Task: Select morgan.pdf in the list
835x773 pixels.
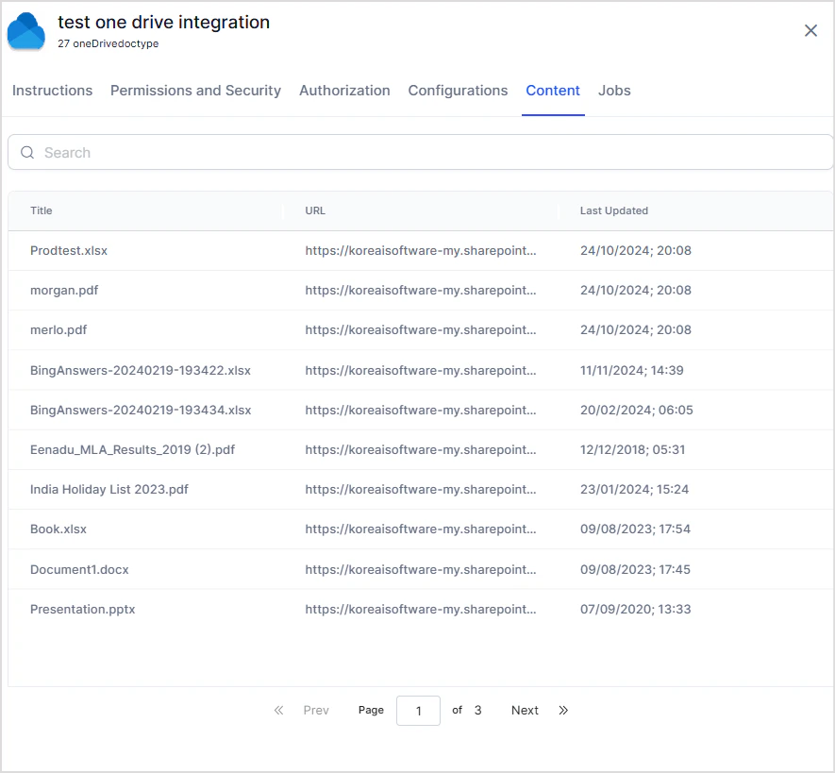Action: pyautogui.click(x=64, y=291)
